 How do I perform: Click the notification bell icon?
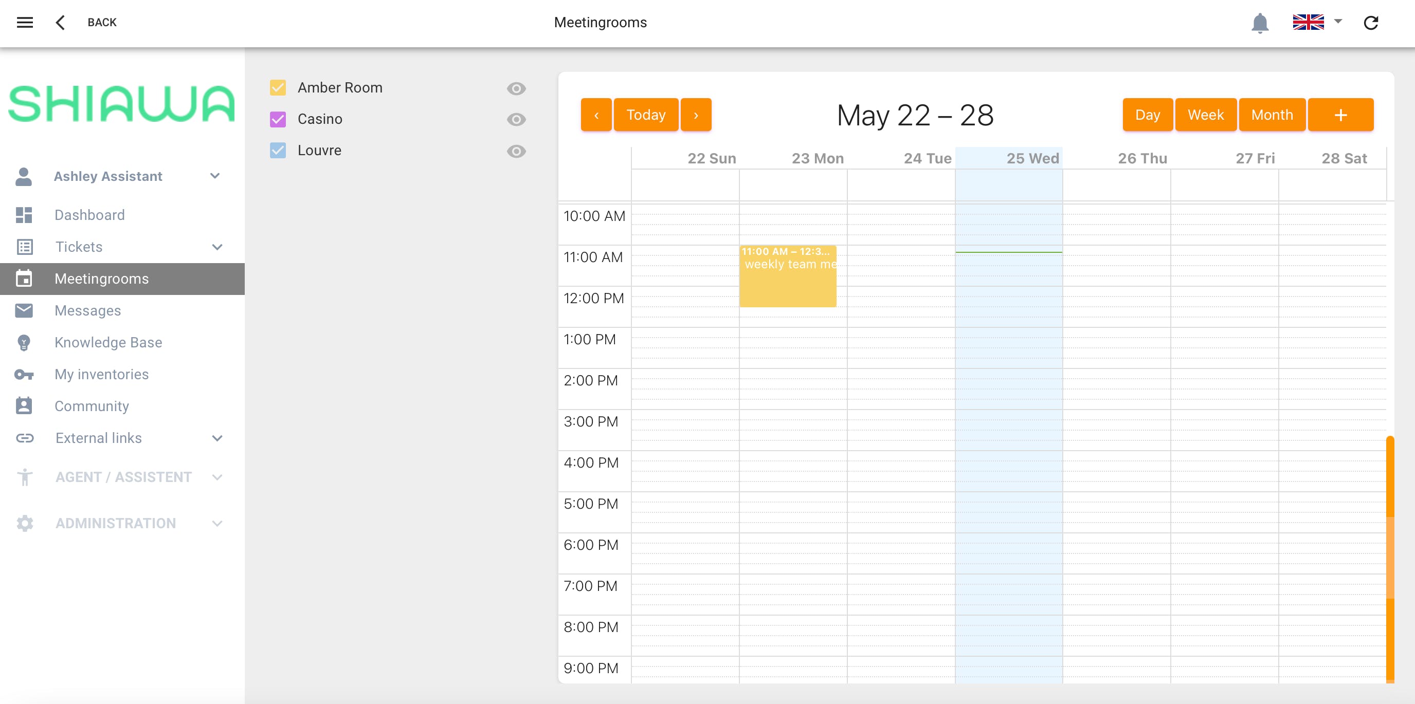click(1260, 23)
